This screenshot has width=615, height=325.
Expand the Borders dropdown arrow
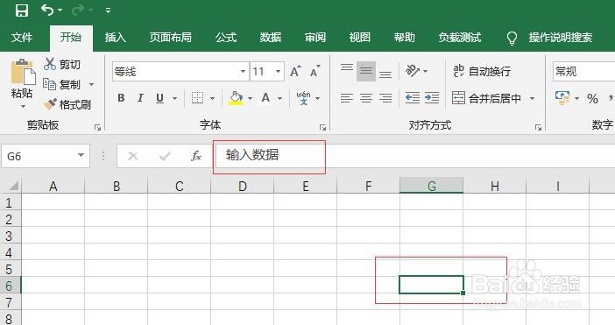(212, 98)
